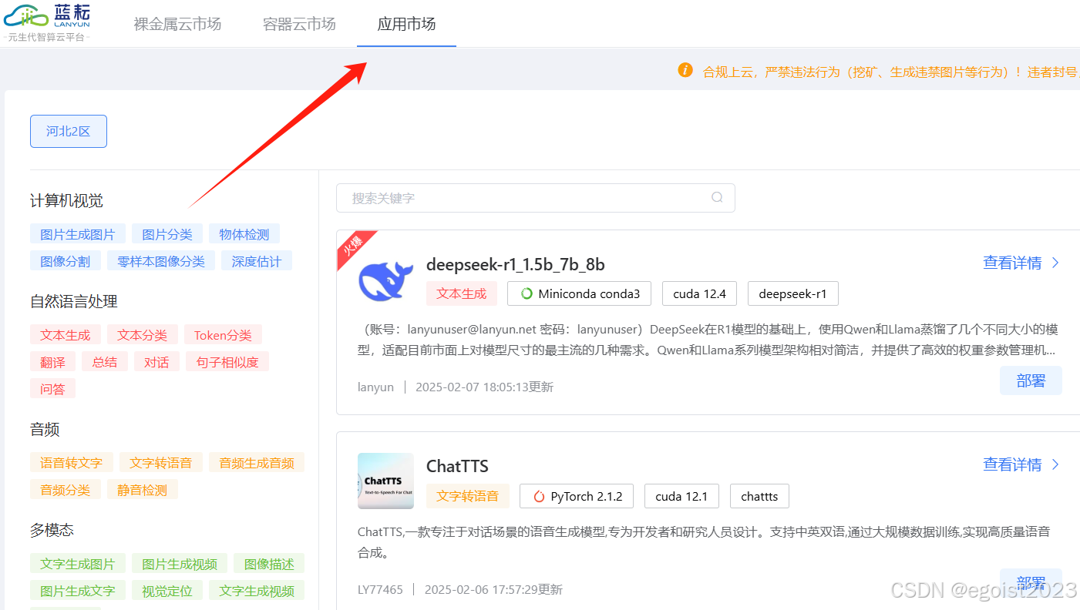Click the cuda 12.1 tag on ChatTTS
This screenshot has height=610, width=1080.
pos(681,496)
